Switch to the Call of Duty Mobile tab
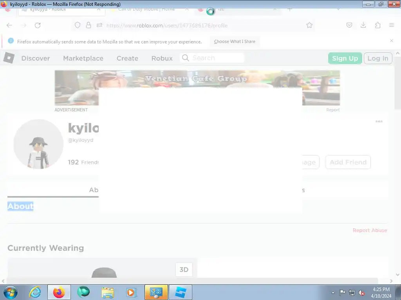 (150, 10)
